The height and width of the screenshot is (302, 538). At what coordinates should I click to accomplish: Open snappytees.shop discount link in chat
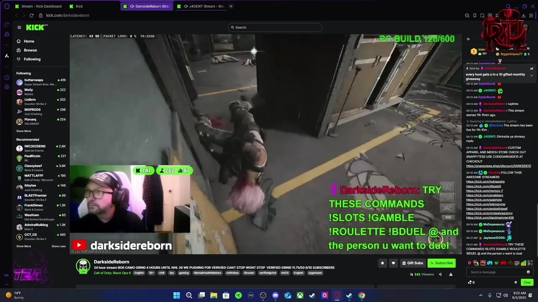point(498,166)
